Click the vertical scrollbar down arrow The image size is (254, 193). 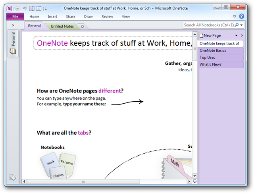pos(195,176)
